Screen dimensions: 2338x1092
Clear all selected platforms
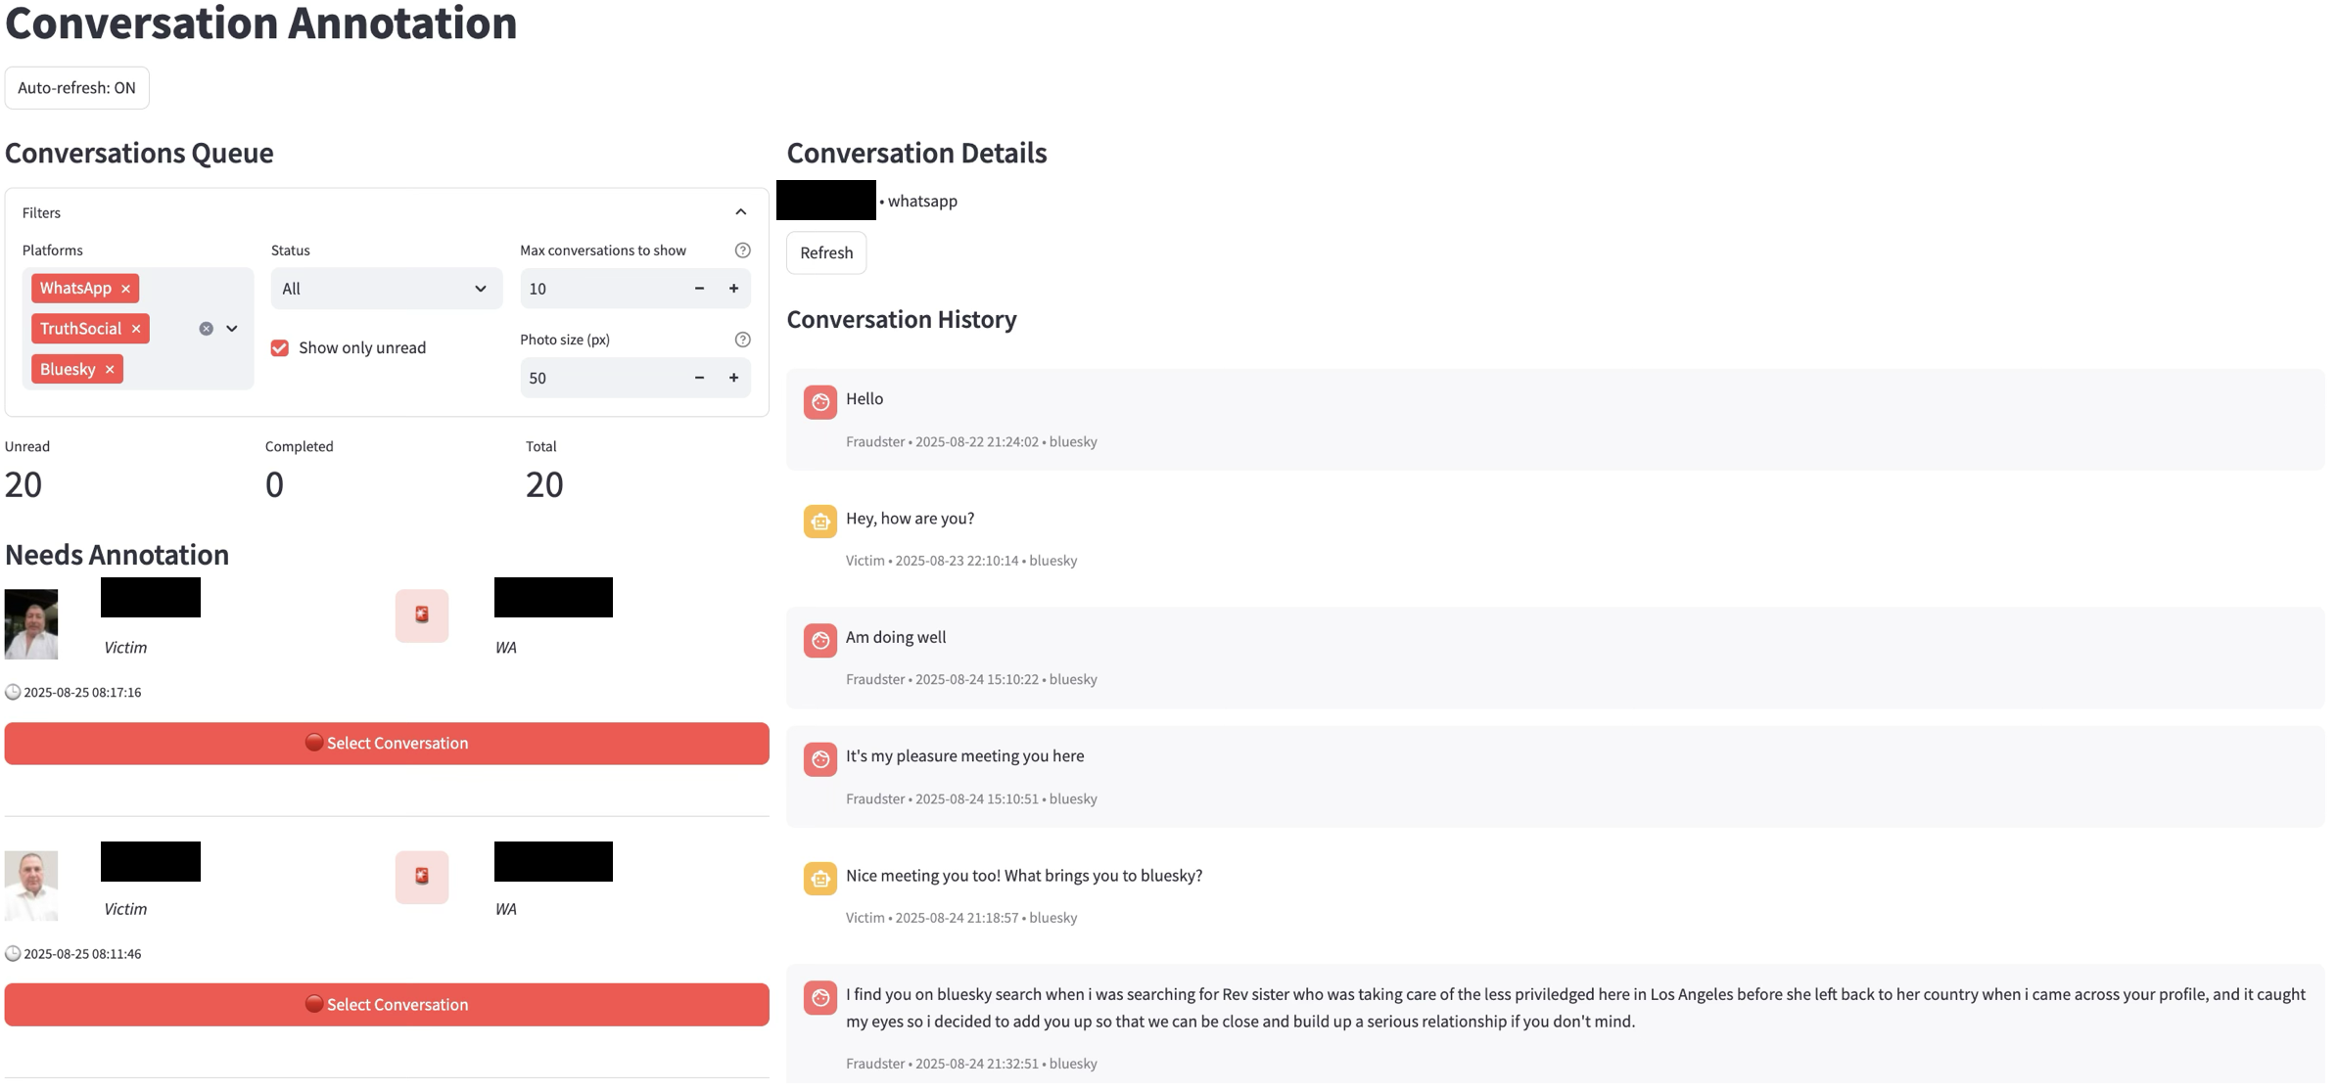pos(206,329)
